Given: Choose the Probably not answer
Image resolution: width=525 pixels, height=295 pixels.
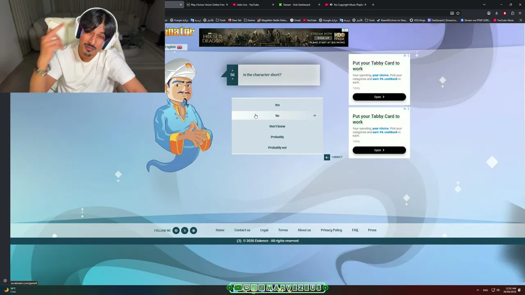Looking at the screenshot, I should 277,147.
